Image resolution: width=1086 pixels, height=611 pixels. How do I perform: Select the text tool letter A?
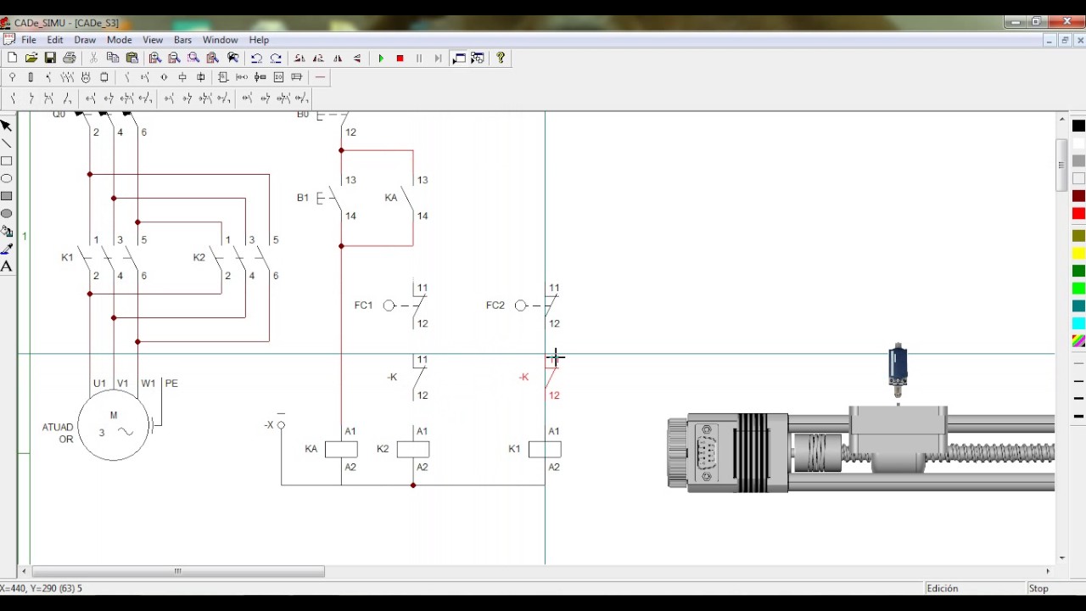point(6,266)
